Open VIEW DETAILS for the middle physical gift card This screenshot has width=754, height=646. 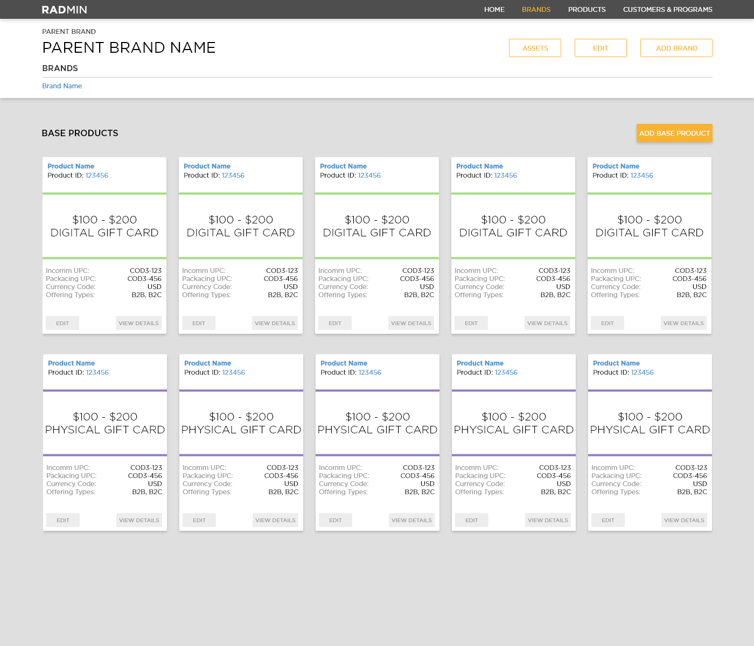point(411,520)
